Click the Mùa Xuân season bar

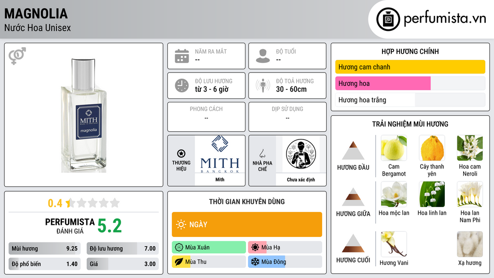(209, 248)
